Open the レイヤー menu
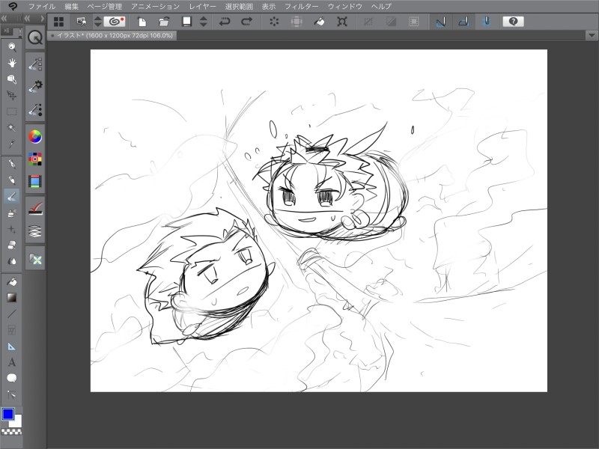The image size is (599, 449). tap(202, 7)
